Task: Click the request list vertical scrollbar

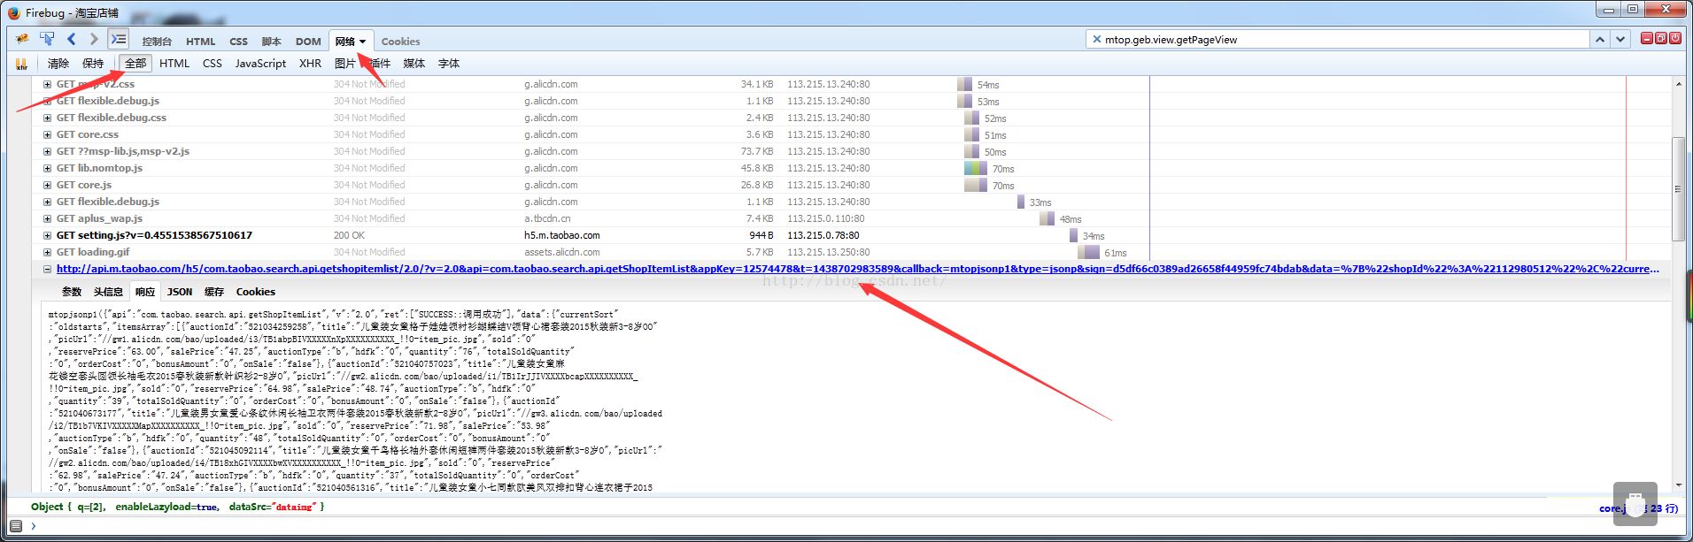Action: [x=1678, y=188]
